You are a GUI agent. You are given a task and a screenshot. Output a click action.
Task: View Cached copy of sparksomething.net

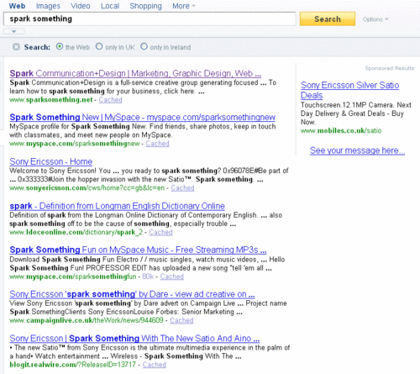click(110, 100)
